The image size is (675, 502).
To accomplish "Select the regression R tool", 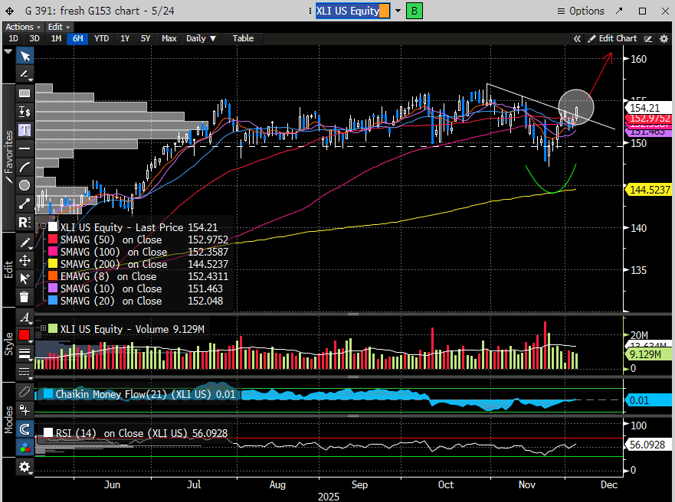I will tap(25, 222).
